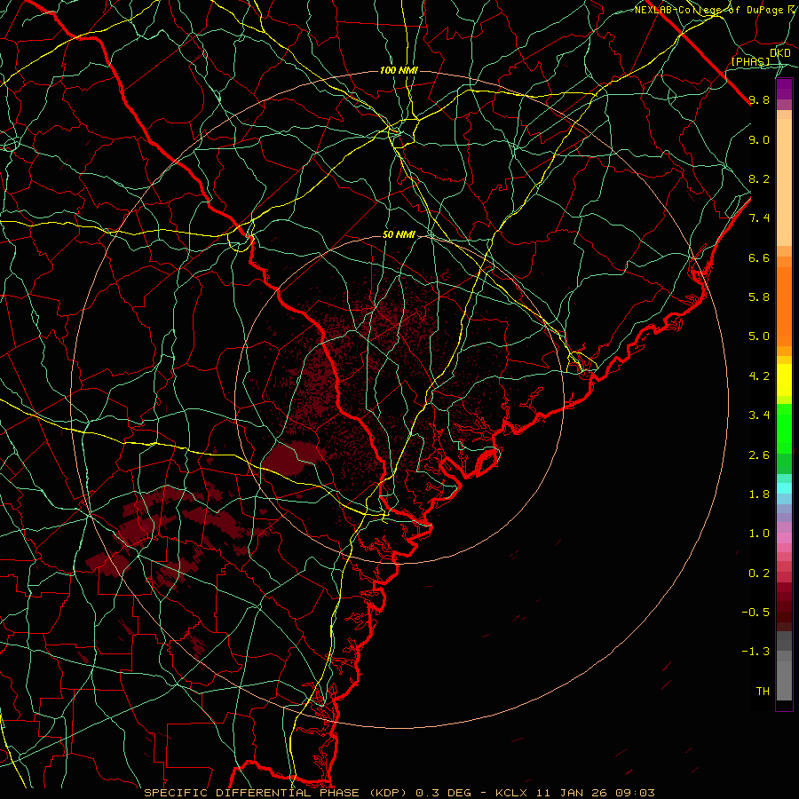799x799 pixels.
Task: Pick the pale orange color bar segment
Action: point(784,182)
